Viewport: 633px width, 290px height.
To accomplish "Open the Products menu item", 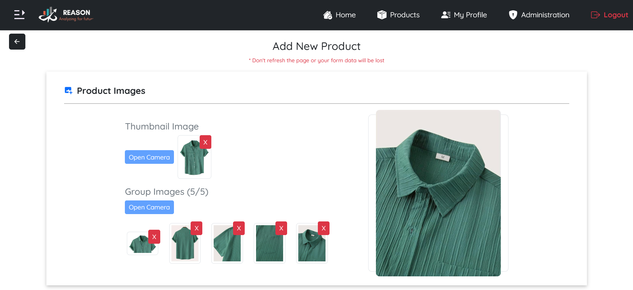I will (398, 15).
